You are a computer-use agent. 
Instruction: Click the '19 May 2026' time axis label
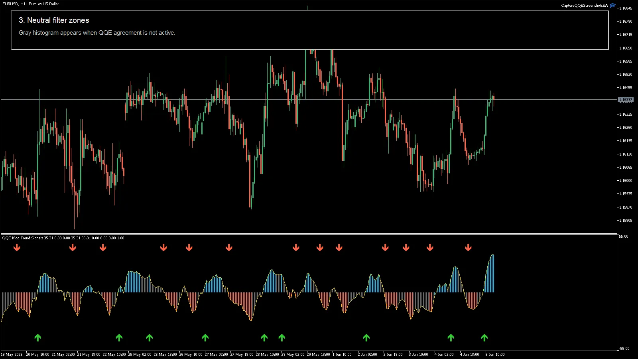click(12, 355)
